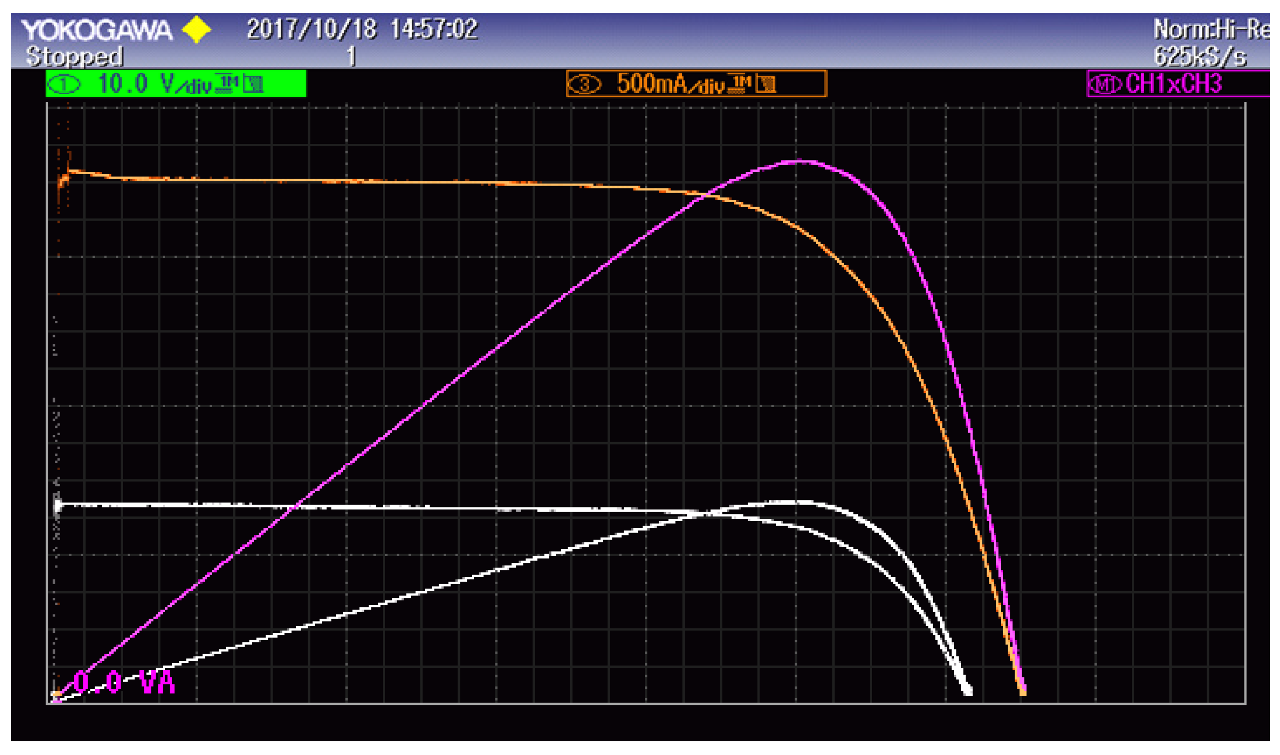Screen dimensions: 1280x755
Task: Click the time 14:57:02 in the header
Action: [434, 29]
